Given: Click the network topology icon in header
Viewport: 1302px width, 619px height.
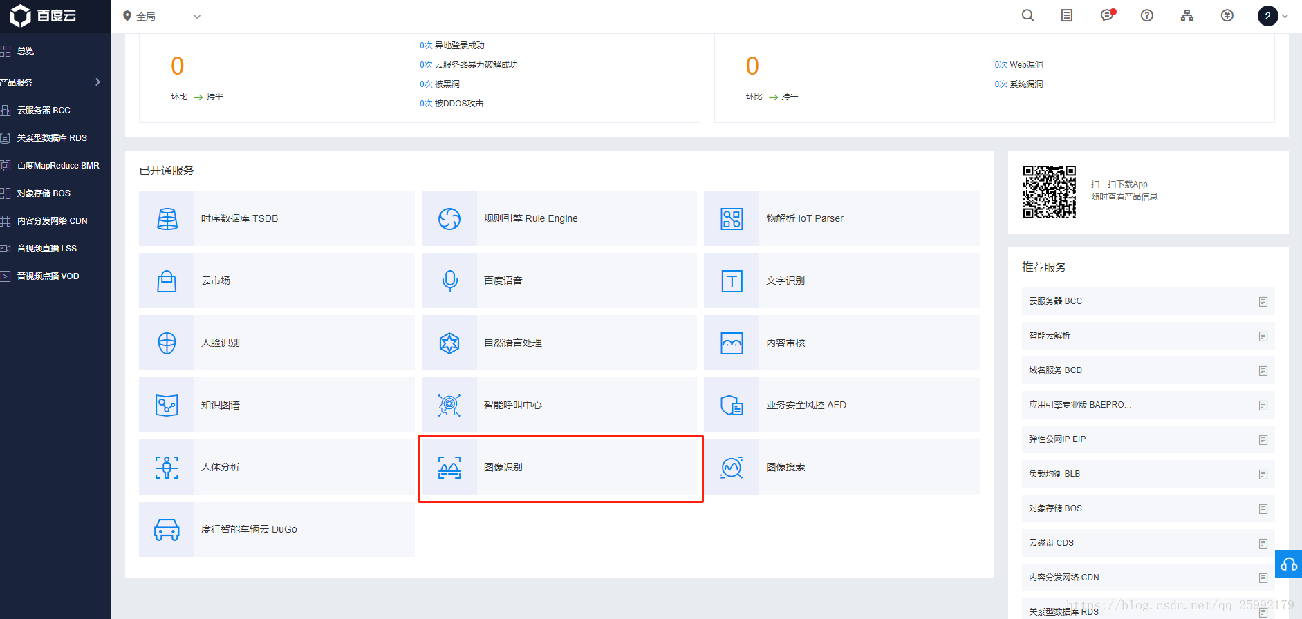Looking at the screenshot, I should pos(1187,15).
